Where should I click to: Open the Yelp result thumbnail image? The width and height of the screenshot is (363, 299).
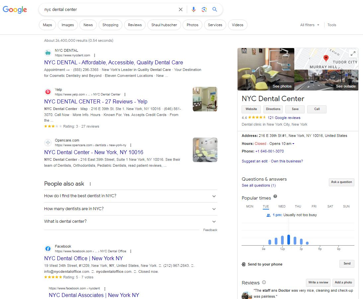205,99
